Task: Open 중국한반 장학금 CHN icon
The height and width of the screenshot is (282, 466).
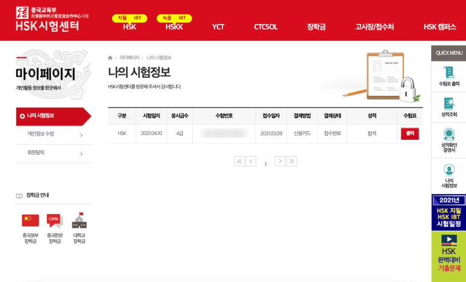Action: click(x=55, y=221)
